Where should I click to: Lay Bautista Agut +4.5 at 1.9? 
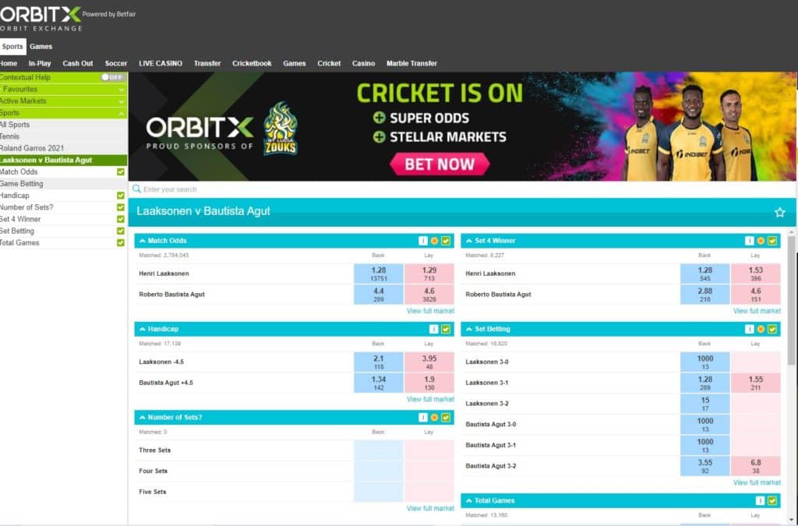[429, 383]
